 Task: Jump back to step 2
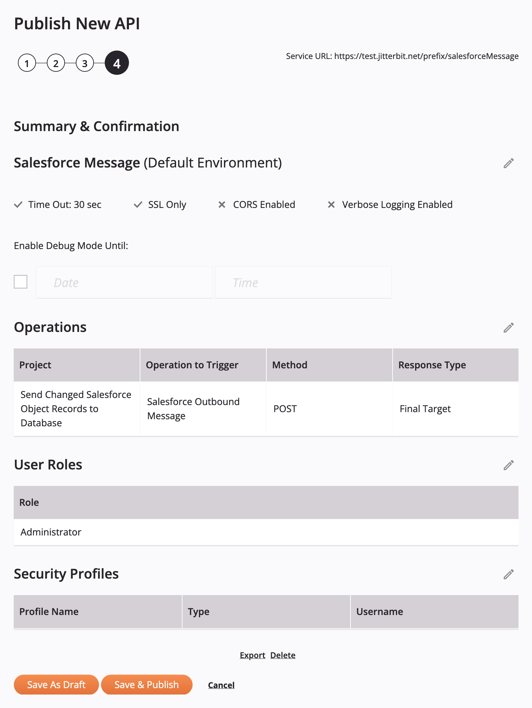coord(56,63)
